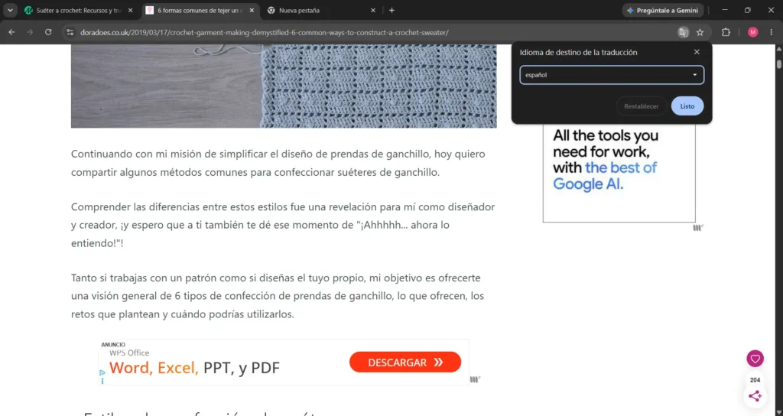Click the Google AI tools advertisement

(619, 172)
